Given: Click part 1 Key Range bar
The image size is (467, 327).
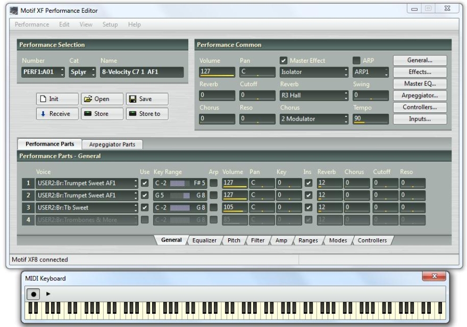Looking at the screenshot, I should coord(180,183).
